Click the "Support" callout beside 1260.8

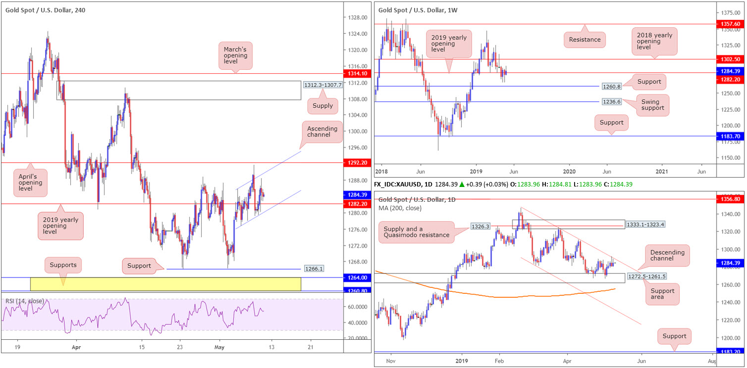click(648, 82)
